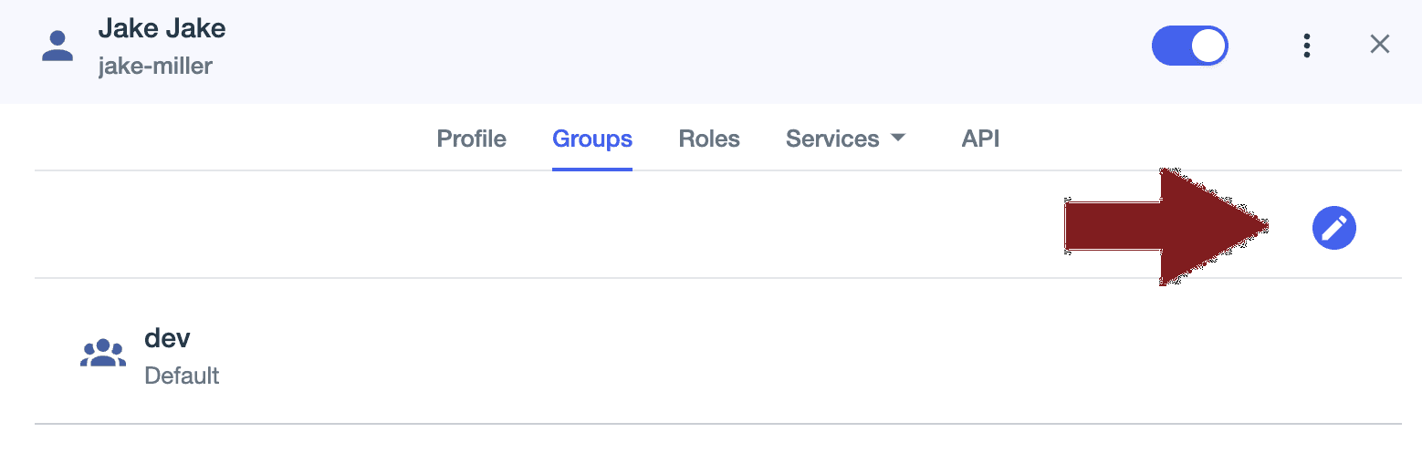
Task: Open the Services tab menu label
Action: [x=831, y=139]
